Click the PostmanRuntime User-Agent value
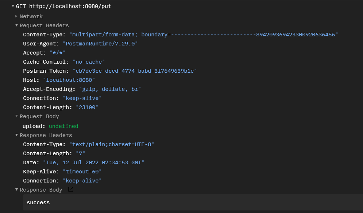Viewport: 363px width, 213px height. 100,44
